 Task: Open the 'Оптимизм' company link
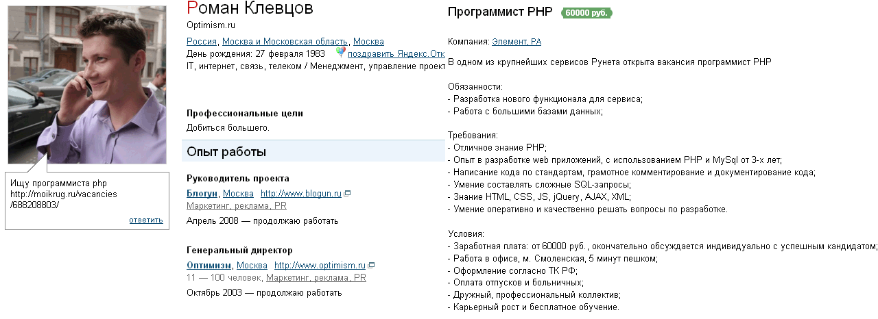[209, 266]
